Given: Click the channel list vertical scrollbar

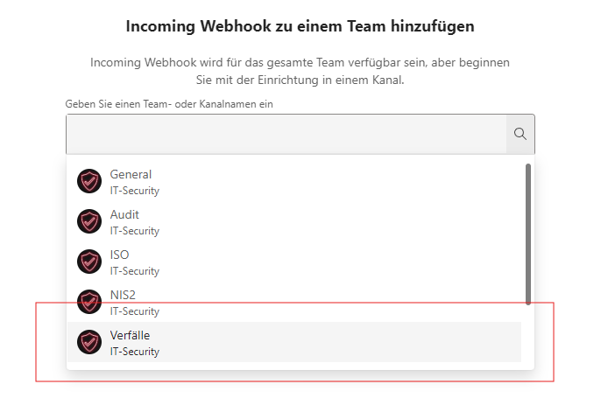Looking at the screenshot, I should [528, 234].
